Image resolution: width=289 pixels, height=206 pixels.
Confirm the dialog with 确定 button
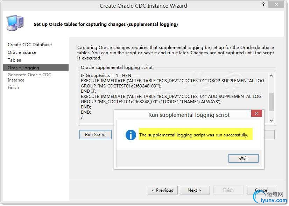(243, 158)
